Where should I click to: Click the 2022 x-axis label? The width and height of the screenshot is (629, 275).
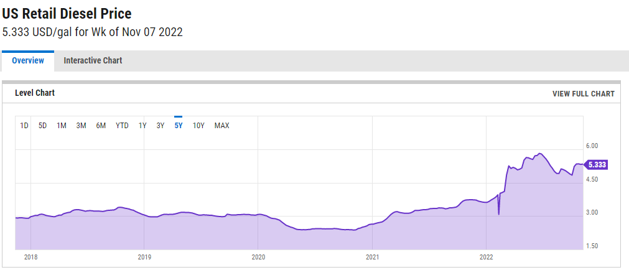click(x=486, y=256)
